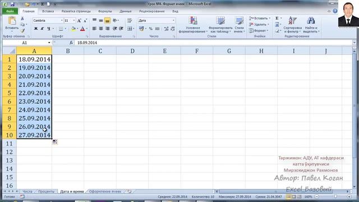359x202 pixels.
Task: Click the merge and center icon
Action: pyautogui.click(x=130, y=29)
